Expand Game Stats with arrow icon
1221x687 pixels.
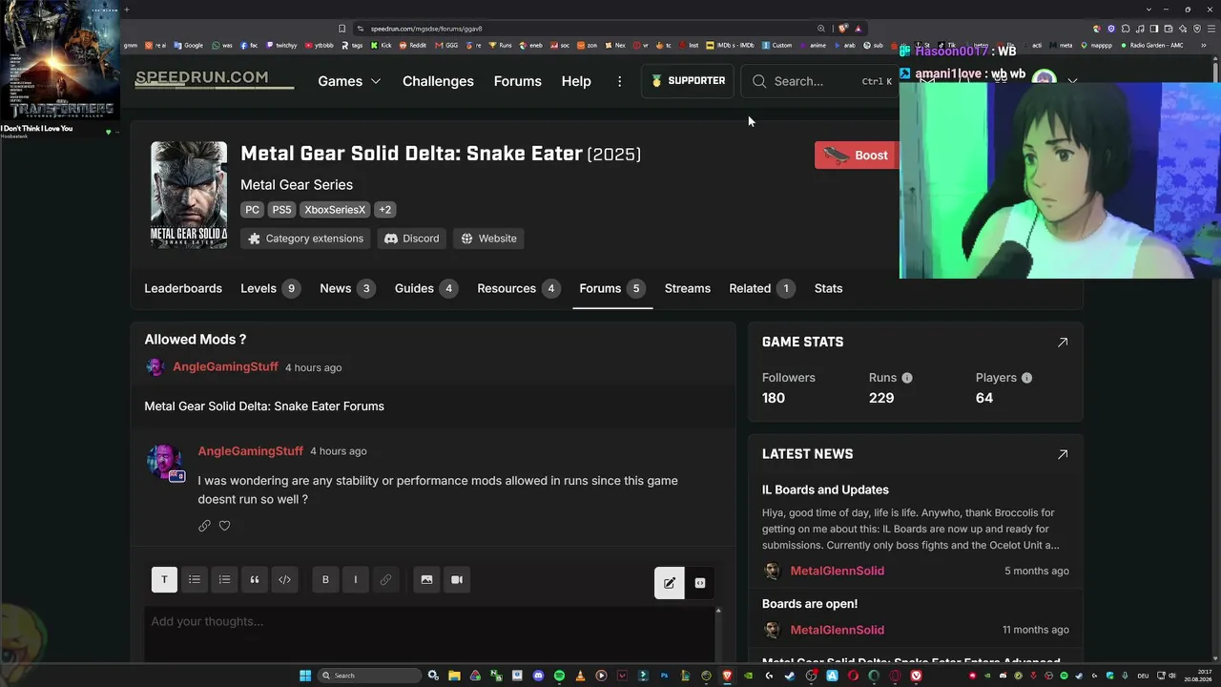coord(1063,342)
